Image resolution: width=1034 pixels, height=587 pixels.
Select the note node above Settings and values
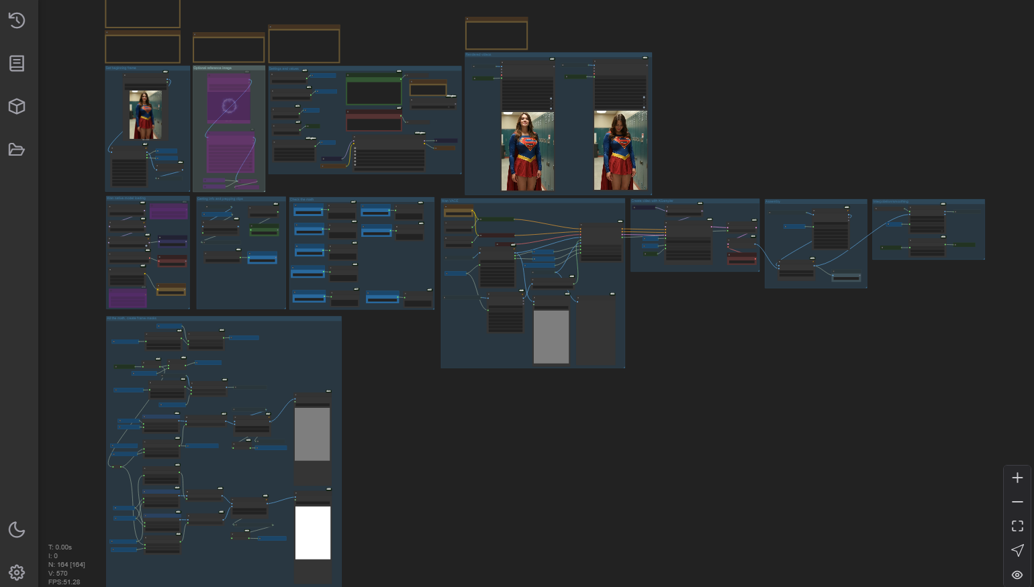coord(304,44)
